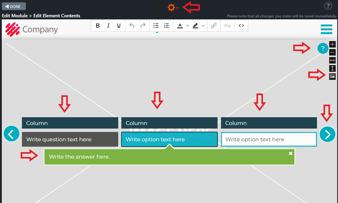338x203 pixels.
Task: Close the green answer popup
Action: (x=290, y=153)
